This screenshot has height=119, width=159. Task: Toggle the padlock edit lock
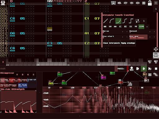(x=150, y=3)
